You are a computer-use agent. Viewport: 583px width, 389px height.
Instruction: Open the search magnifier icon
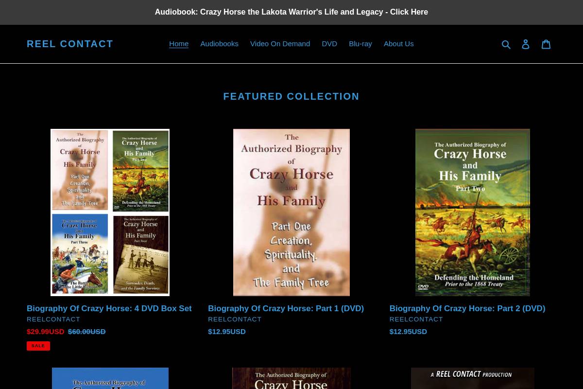pyautogui.click(x=506, y=44)
